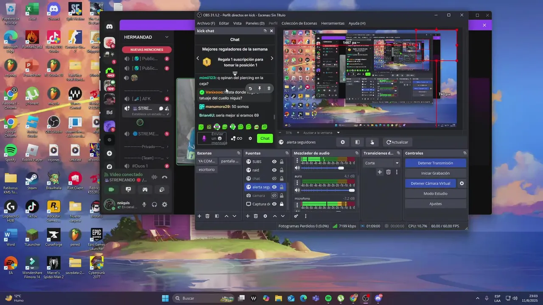543x305 pixels.
Task: Open transition properties three-dots menu
Action: point(397,172)
